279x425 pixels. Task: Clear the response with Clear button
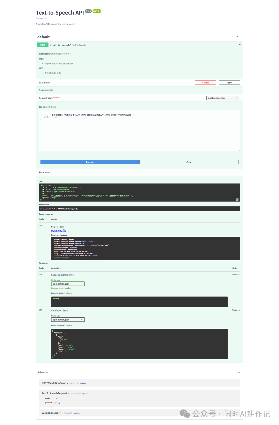click(x=189, y=162)
